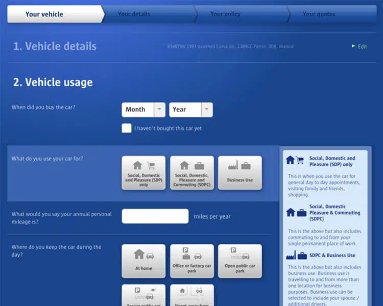The height and width of the screenshot is (306, 383).
Task: Click SDPC & Business Use factory icon in help panel
Action: tap(291, 255)
